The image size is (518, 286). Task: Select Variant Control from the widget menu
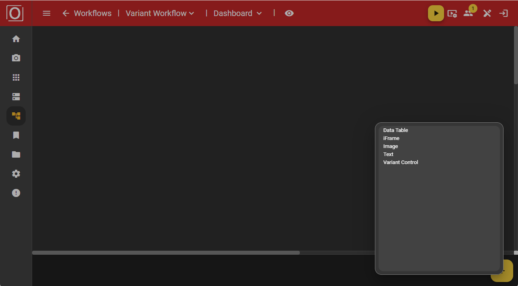[x=400, y=162]
